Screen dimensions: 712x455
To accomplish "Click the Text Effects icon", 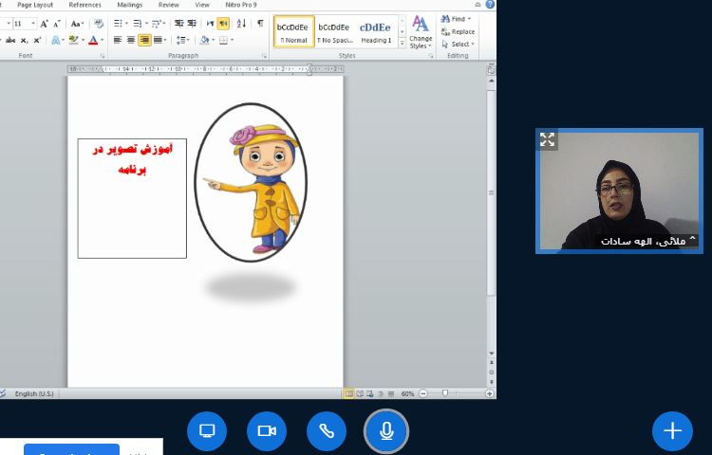I will click(x=55, y=41).
